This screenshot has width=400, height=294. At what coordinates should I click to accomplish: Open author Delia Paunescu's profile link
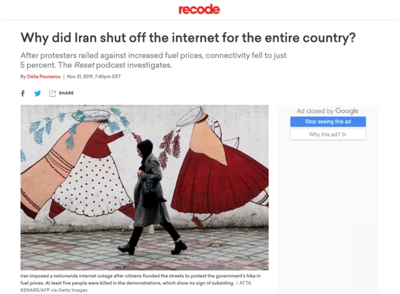coord(44,76)
